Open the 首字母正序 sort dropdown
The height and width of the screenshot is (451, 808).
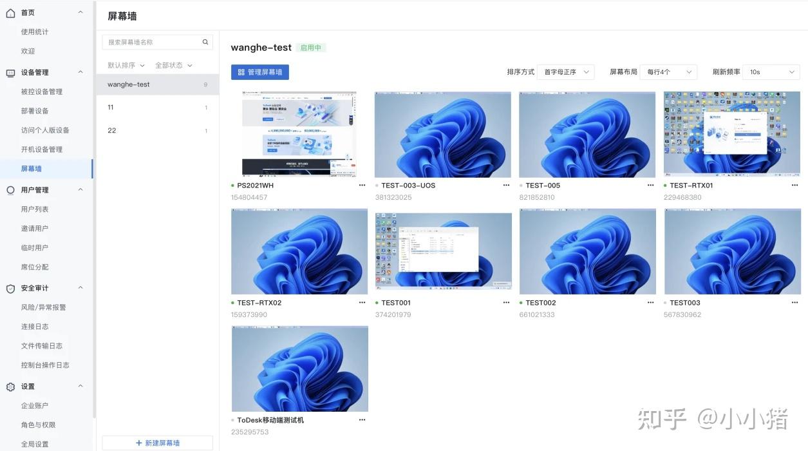(566, 72)
